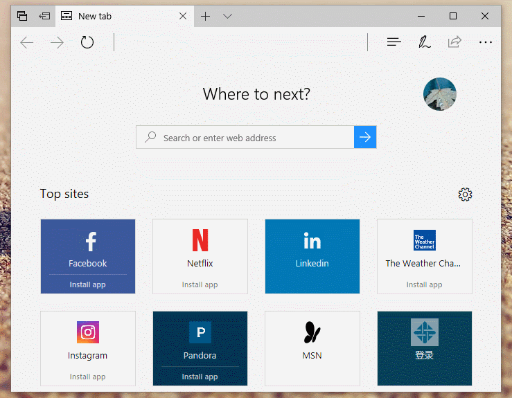Click the Where to next? heading
This screenshot has height=398, width=512.
click(x=256, y=94)
